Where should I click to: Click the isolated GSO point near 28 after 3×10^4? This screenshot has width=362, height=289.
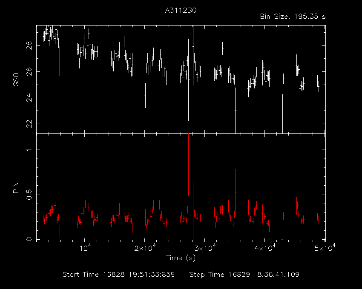pyautogui.click(x=223, y=48)
